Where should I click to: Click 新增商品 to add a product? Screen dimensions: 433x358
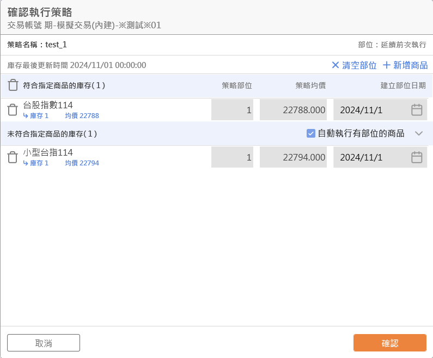pos(405,65)
